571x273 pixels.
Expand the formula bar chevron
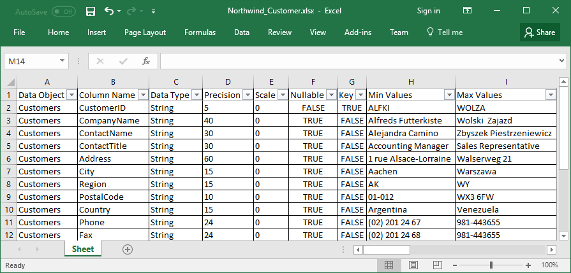click(561, 61)
